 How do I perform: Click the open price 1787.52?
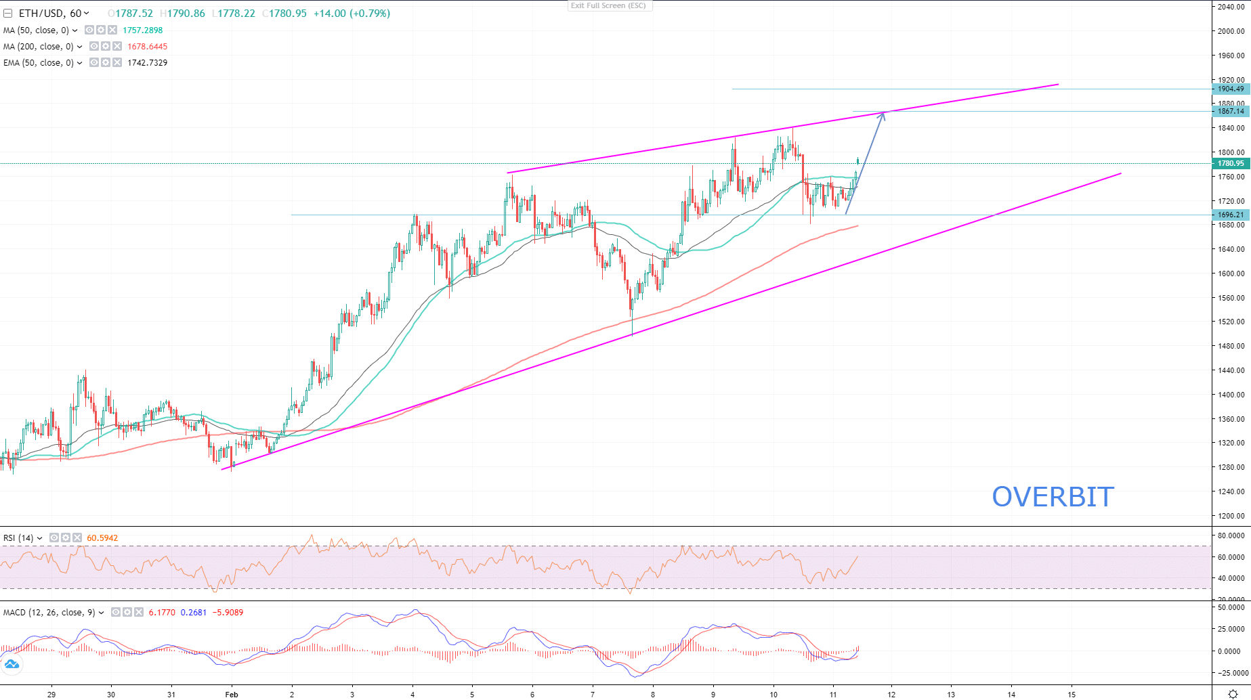134,14
